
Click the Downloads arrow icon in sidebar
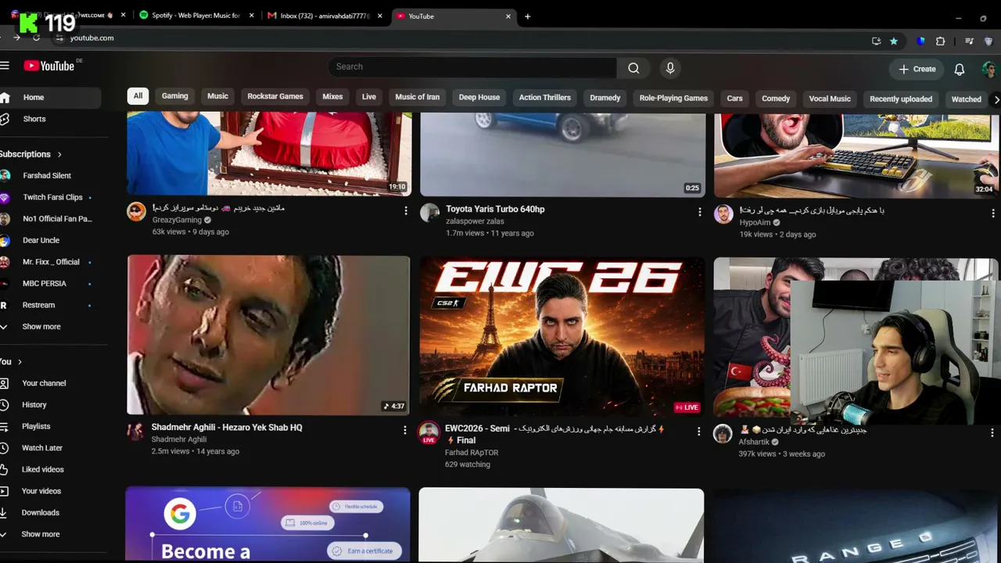click(5, 513)
